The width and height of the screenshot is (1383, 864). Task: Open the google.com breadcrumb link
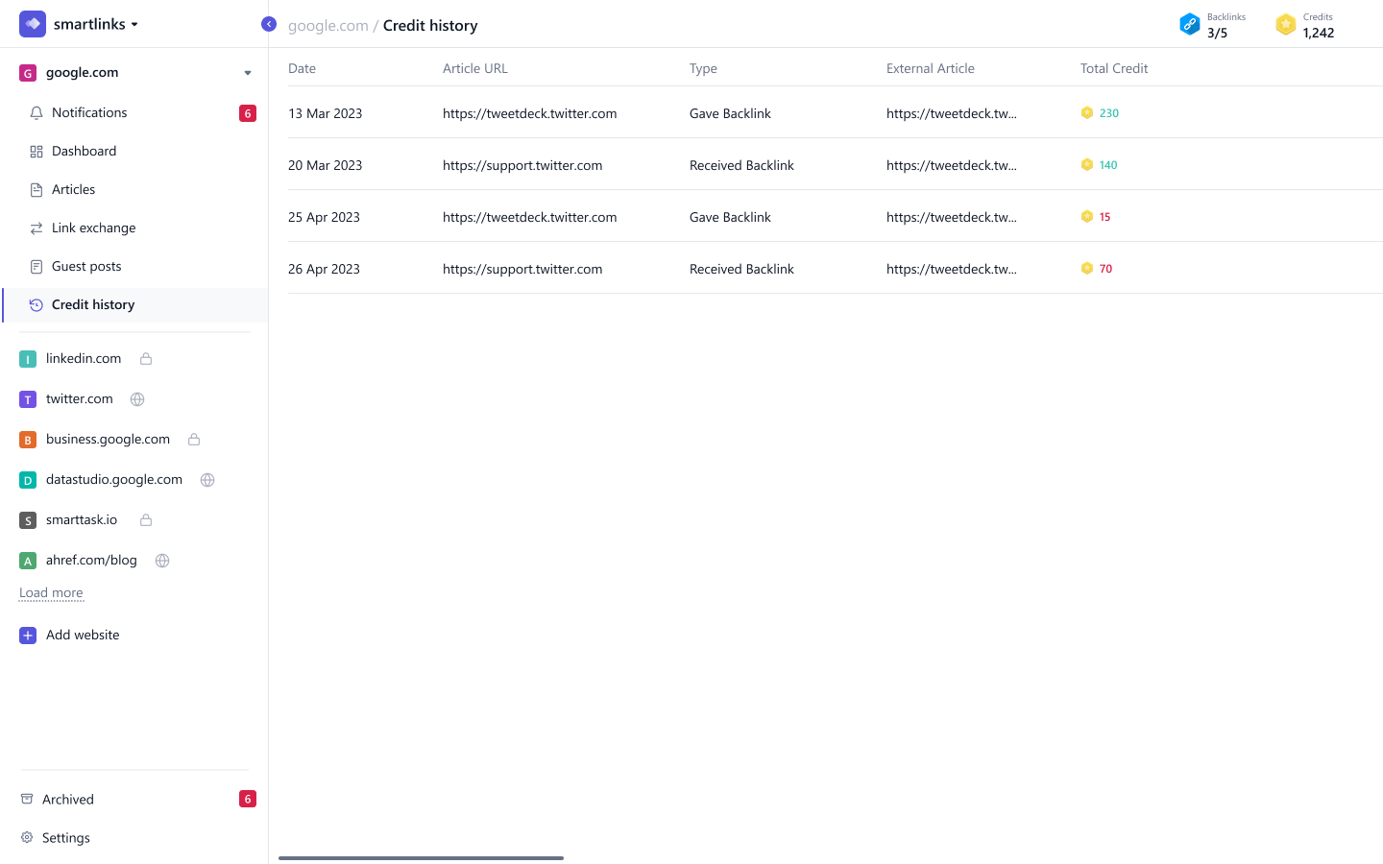point(328,26)
